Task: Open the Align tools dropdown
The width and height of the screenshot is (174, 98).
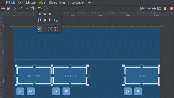Action: pyautogui.click(x=39, y=8)
